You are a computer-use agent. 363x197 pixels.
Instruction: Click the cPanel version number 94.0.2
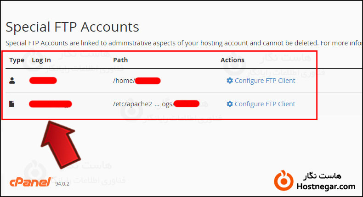(x=62, y=184)
